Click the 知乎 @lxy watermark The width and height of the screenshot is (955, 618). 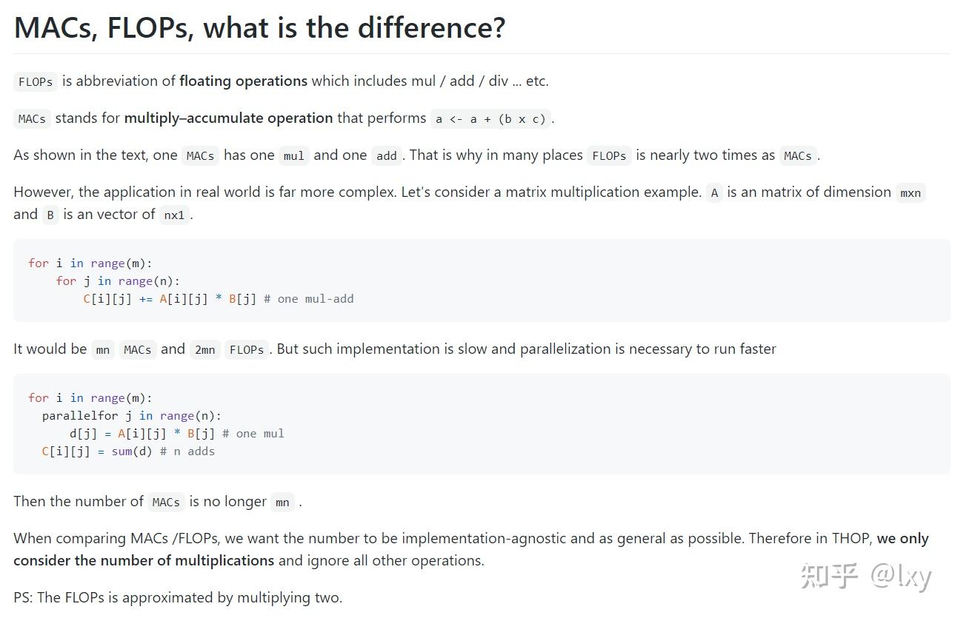865,576
